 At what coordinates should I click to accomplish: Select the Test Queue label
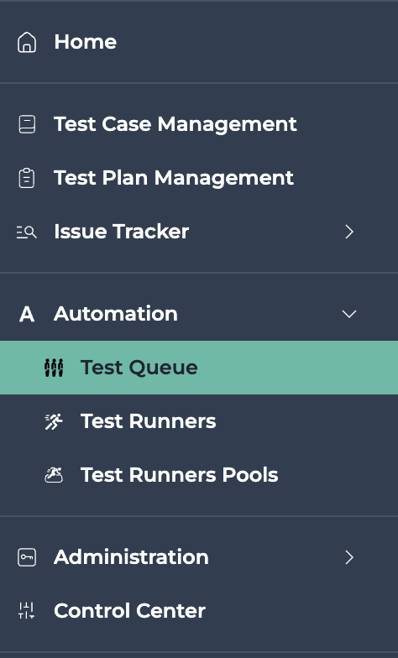click(139, 368)
